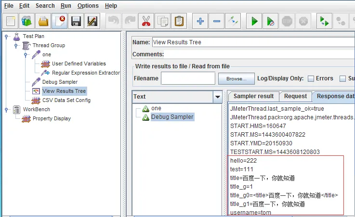Save the test plan with floppy icon
This screenshot has width=355, height=217.
76,21
